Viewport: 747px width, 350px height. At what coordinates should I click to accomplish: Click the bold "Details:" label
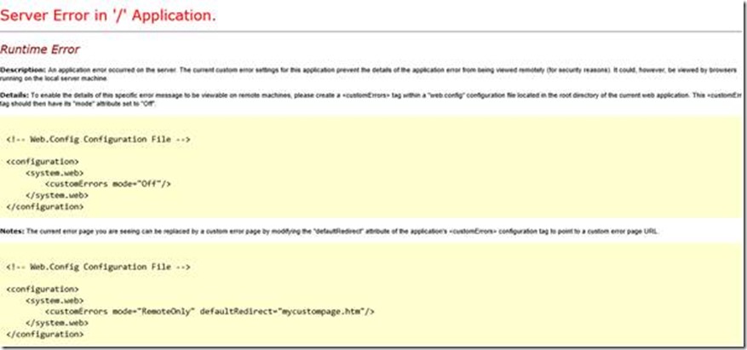(13, 94)
